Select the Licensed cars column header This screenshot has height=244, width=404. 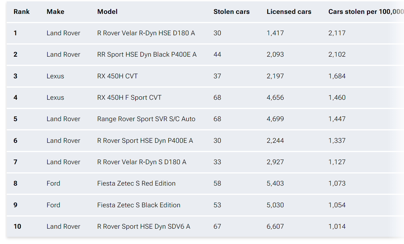(x=289, y=12)
